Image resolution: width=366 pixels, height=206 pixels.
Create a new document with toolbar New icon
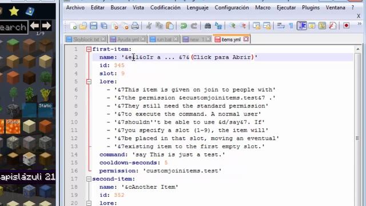click(73, 26)
